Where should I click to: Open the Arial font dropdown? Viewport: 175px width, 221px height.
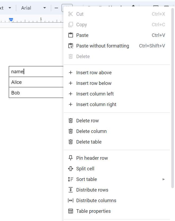(33, 8)
